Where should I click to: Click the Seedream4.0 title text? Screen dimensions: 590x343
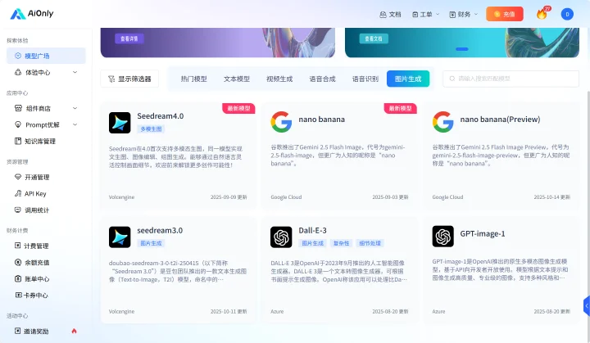161,116
